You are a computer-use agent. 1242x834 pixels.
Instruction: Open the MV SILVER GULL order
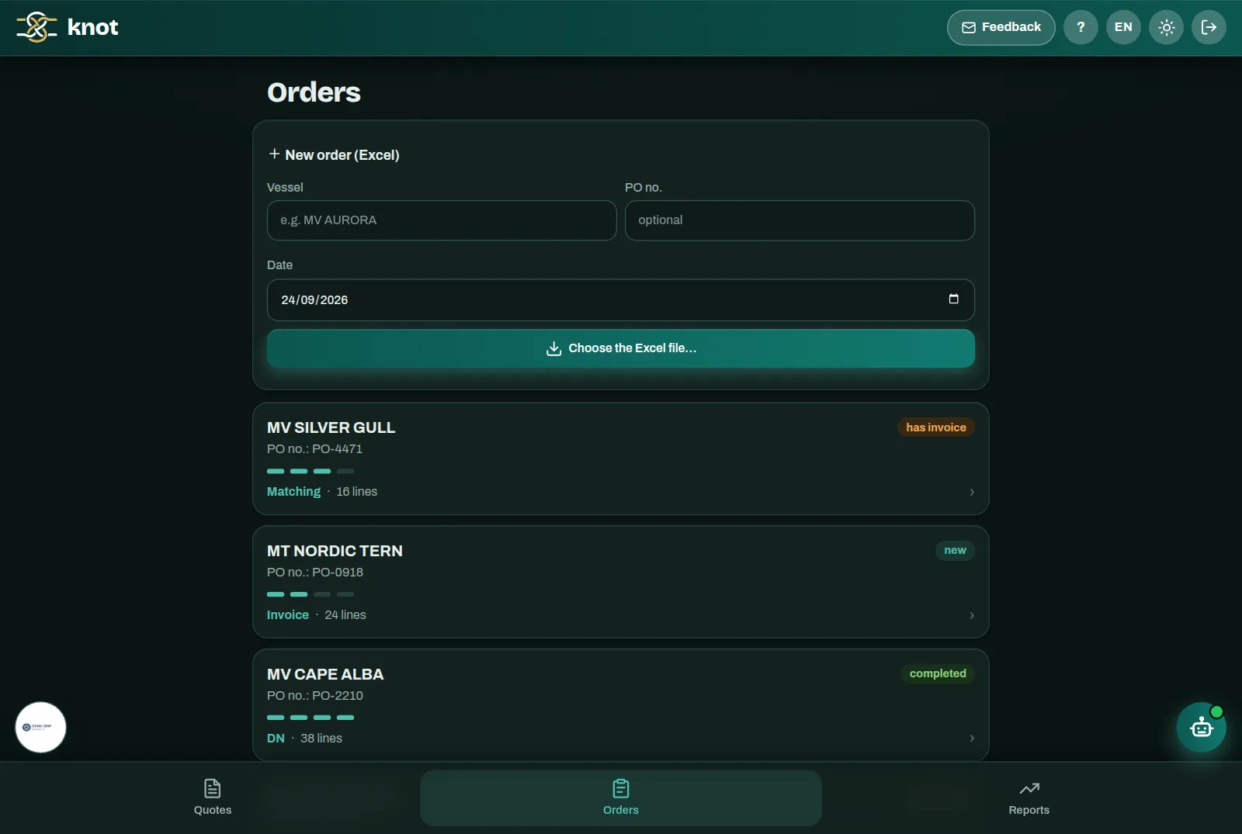(621, 459)
